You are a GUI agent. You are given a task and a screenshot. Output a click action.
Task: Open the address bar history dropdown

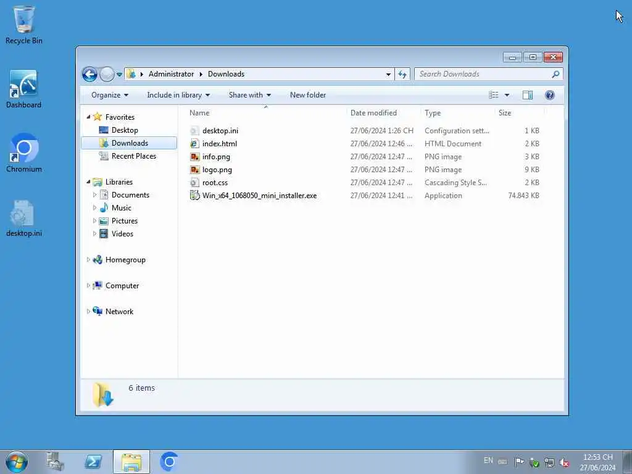[x=388, y=74]
